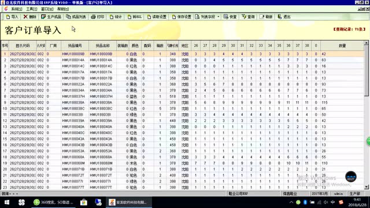Click the size 38 column header
370x208 pixels.
[307, 46]
